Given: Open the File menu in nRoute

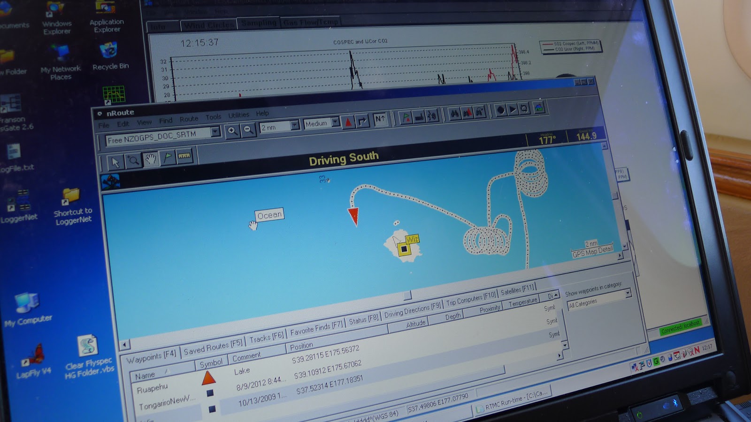Looking at the screenshot, I should pos(104,125).
